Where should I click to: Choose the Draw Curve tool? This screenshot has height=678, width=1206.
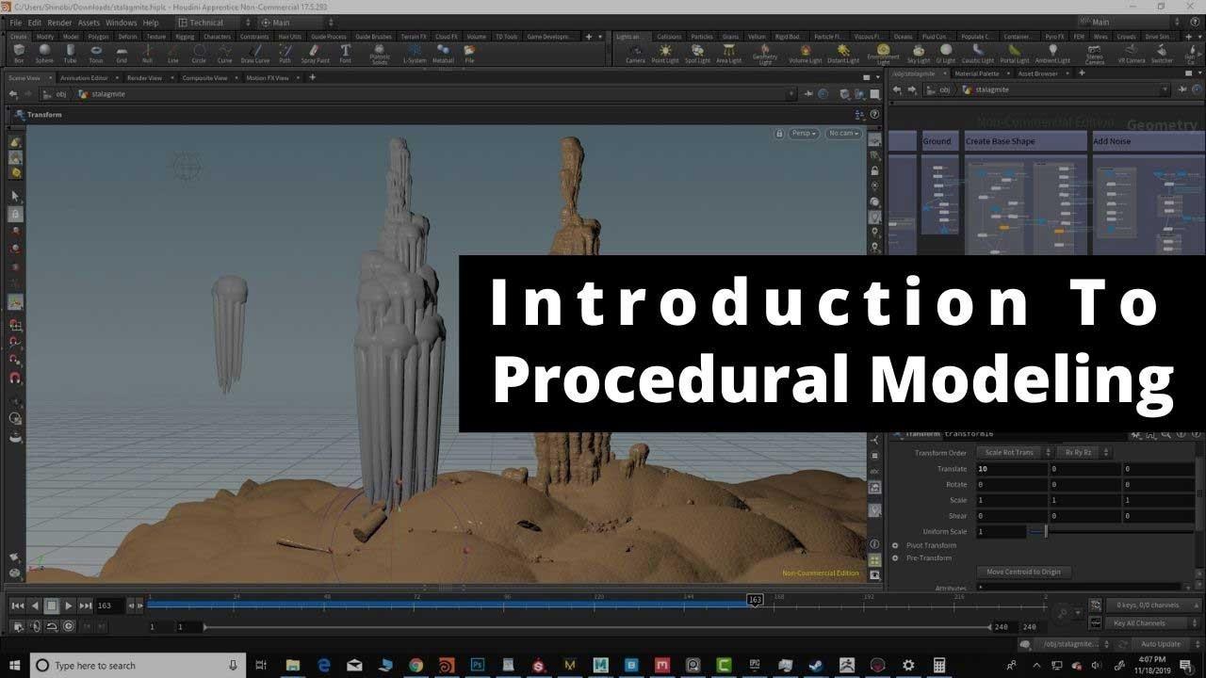254,53
